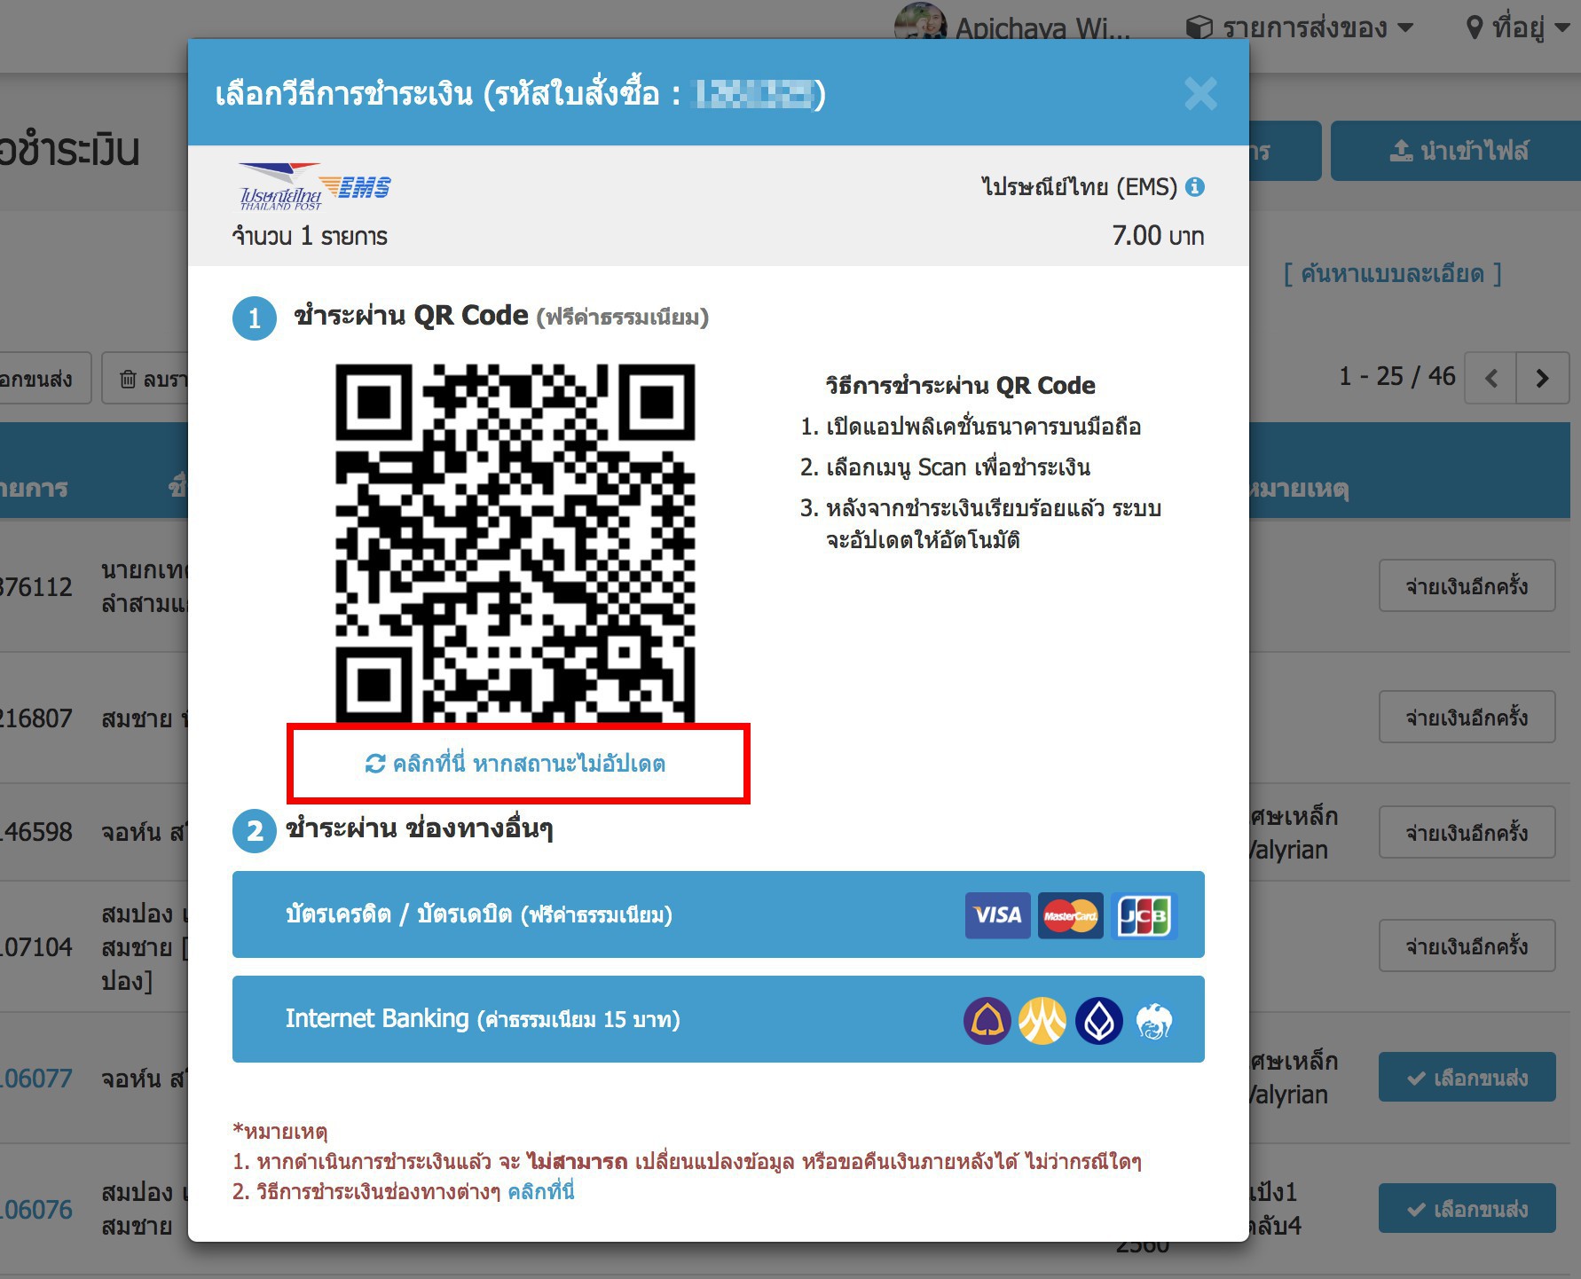The height and width of the screenshot is (1279, 1581).
Task: Click the order number ending 06077
Action: click(x=35, y=1079)
